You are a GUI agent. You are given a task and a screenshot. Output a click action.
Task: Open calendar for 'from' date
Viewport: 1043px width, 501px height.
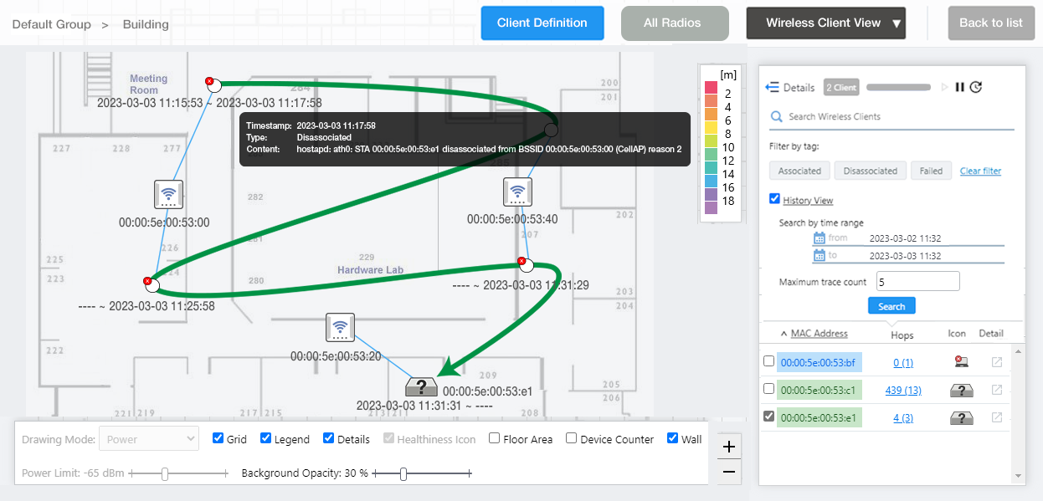(x=819, y=238)
